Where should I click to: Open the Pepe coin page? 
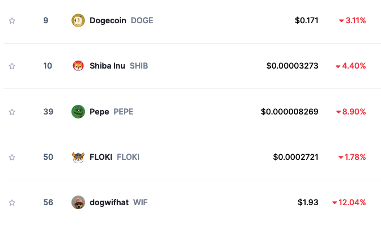(x=99, y=112)
